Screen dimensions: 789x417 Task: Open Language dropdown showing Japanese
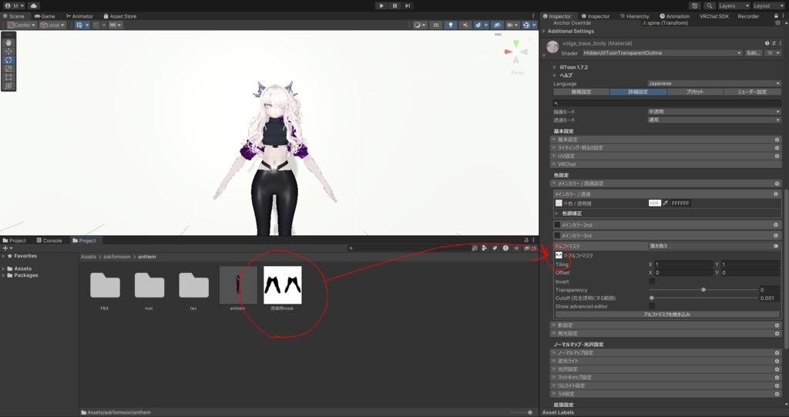point(714,83)
